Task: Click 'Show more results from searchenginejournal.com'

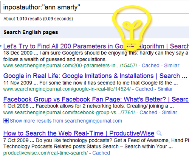Action: click(x=66, y=121)
